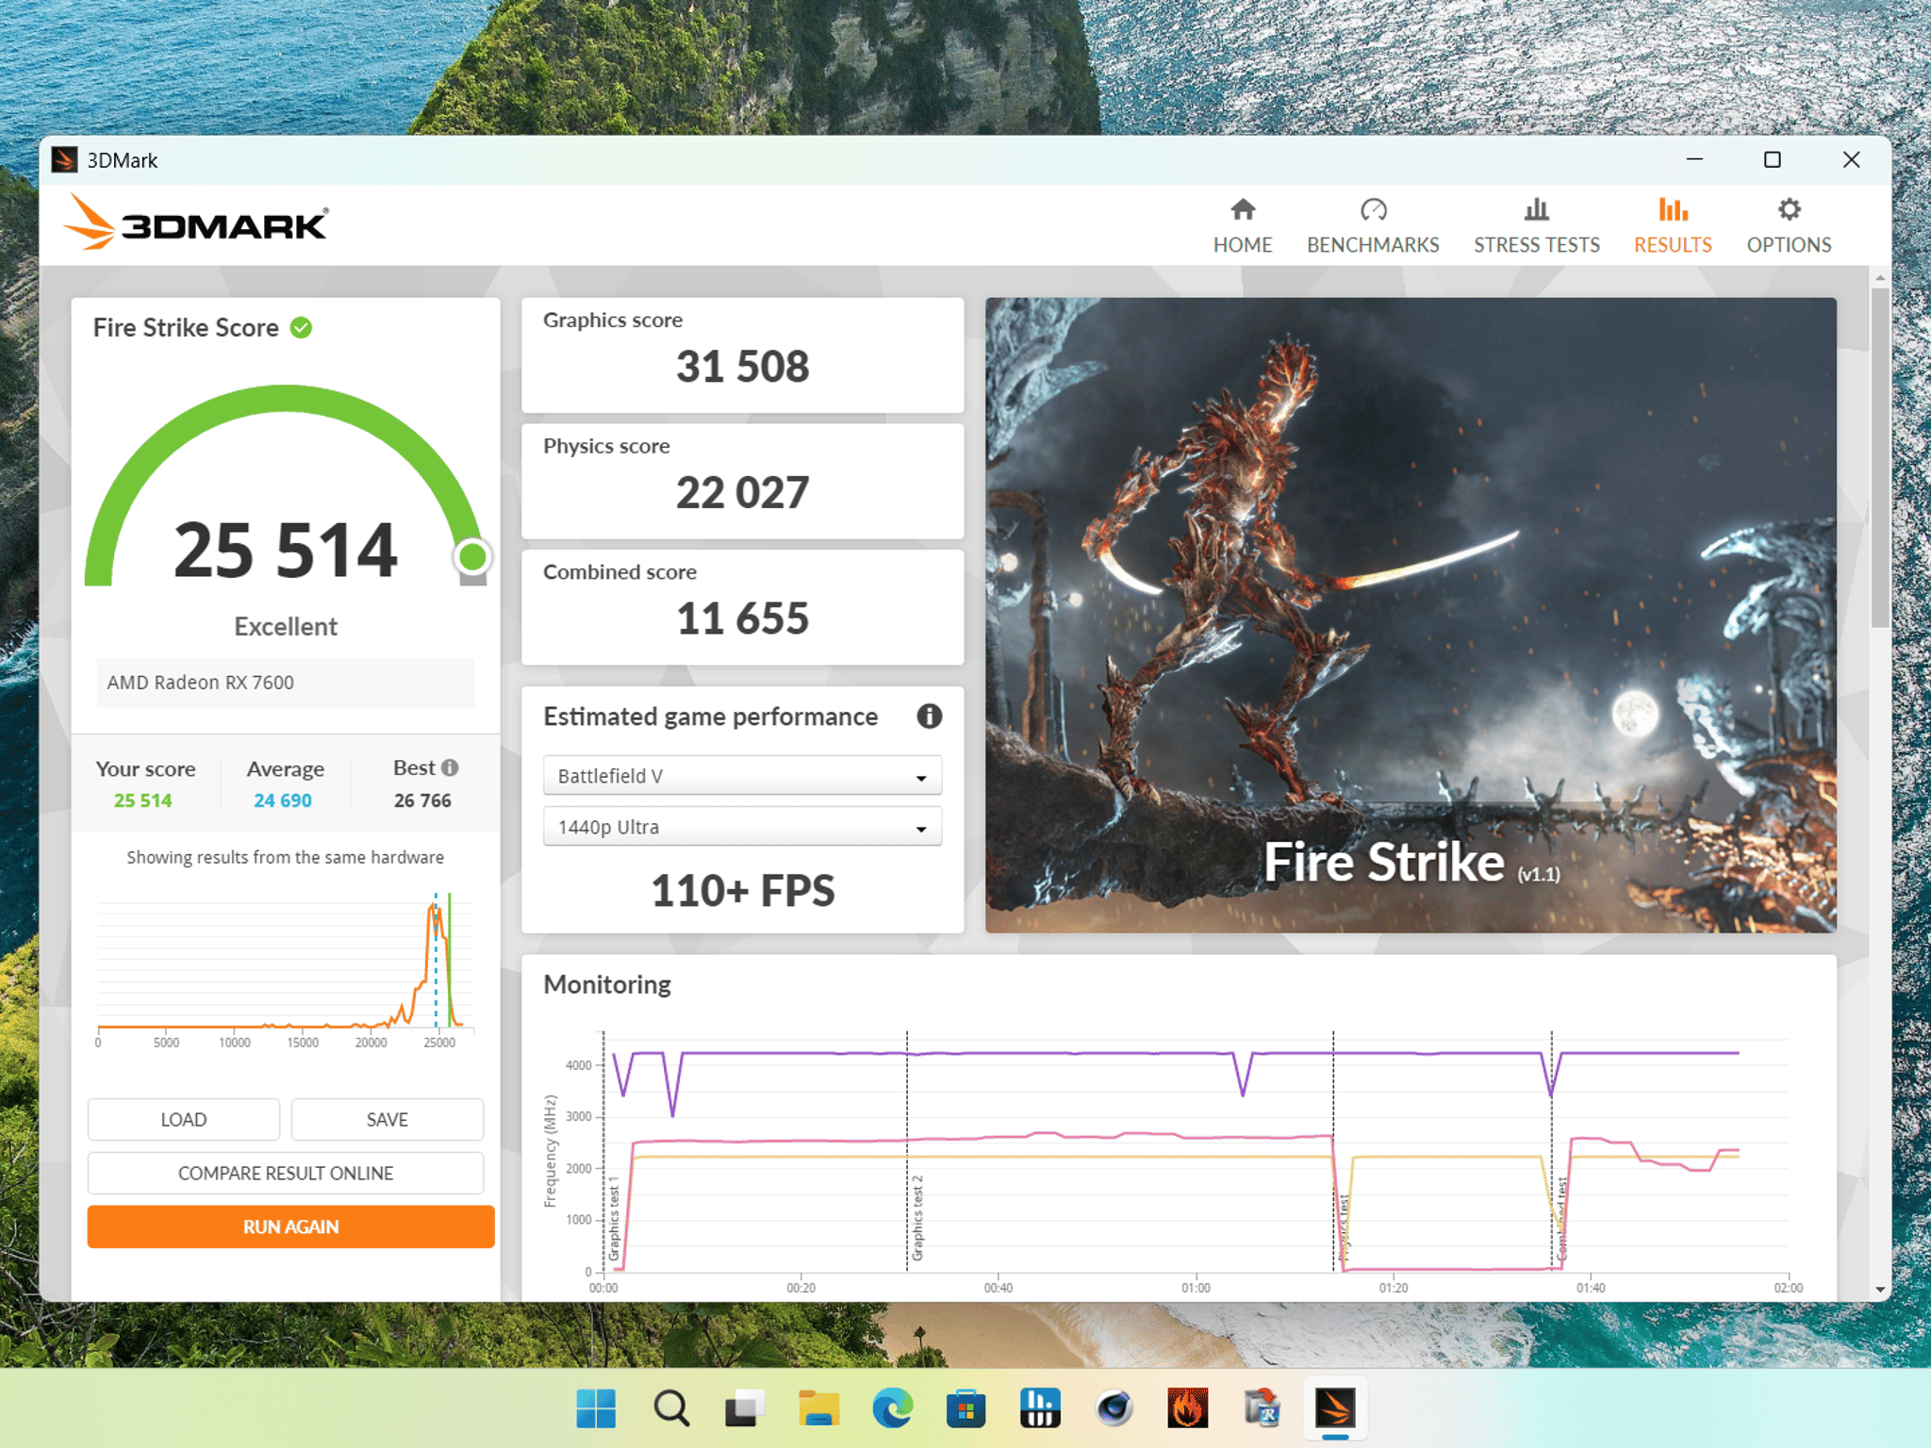The image size is (1931, 1448).
Task: Click COMPARE RESULT ONLINE button
Action: 285,1173
